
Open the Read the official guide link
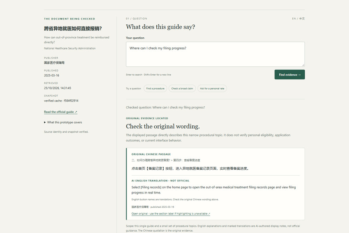click(61, 112)
